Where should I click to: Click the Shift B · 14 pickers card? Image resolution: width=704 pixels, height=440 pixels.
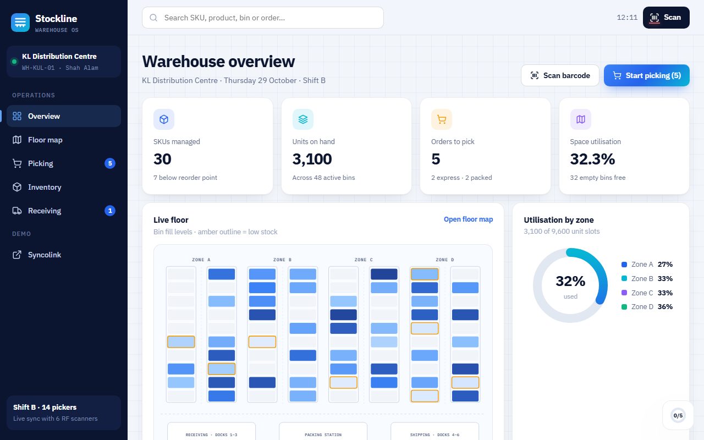(64, 413)
